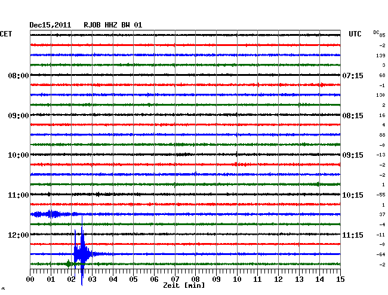Click minute axis tick label 05
The height and width of the screenshot is (295, 388).
click(x=133, y=279)
